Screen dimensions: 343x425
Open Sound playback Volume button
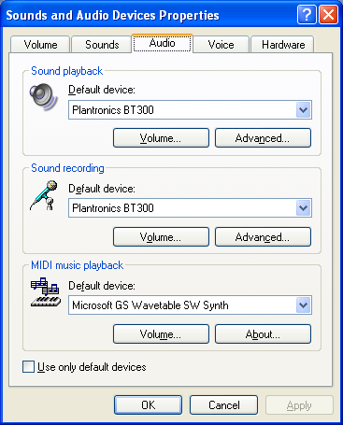click(x=161, y=137)
